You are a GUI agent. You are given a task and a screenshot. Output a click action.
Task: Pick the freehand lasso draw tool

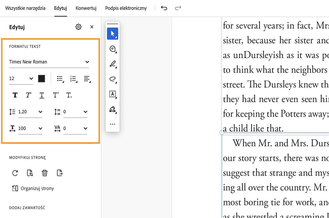112,80
